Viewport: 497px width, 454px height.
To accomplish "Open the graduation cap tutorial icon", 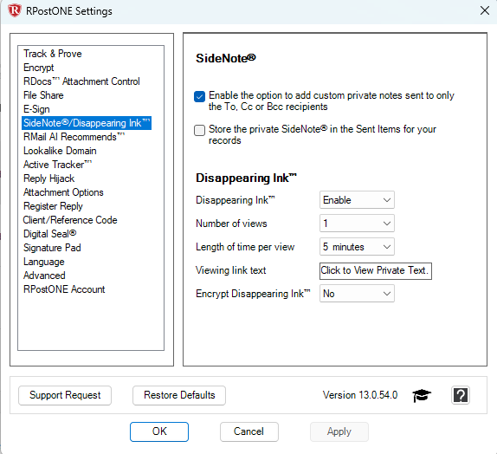I will pyautogui.click(x=422, y=395).
